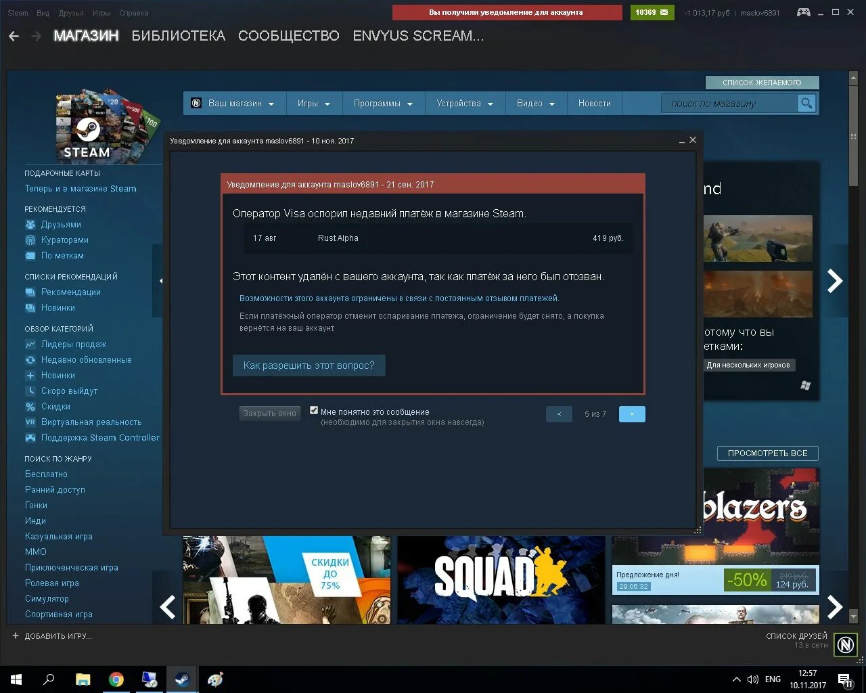Click 'Как разрешить этот вопрос?' button

[309, 365]
